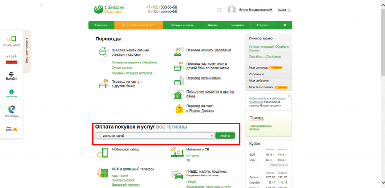Click the ГИБДД car icon
Screen dimensions: 385x188
pos(178,175)
